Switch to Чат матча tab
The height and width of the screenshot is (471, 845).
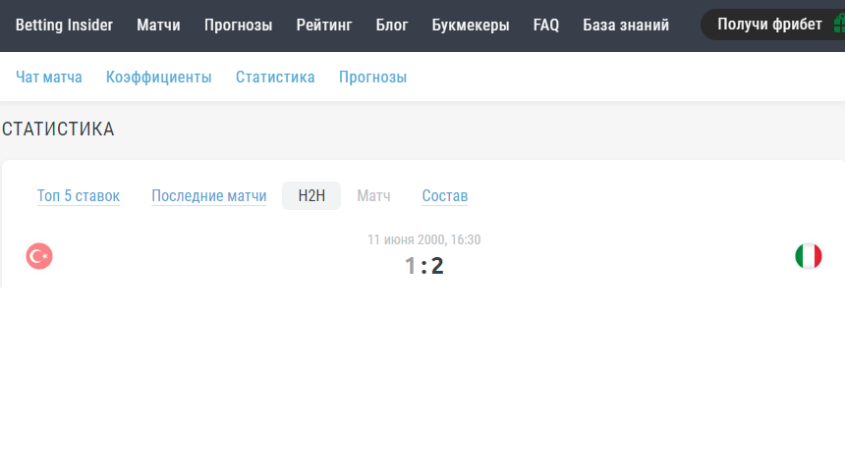49,77
